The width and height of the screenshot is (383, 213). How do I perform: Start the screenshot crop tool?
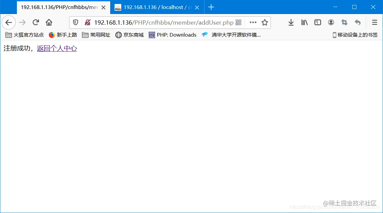click(344, 22)
